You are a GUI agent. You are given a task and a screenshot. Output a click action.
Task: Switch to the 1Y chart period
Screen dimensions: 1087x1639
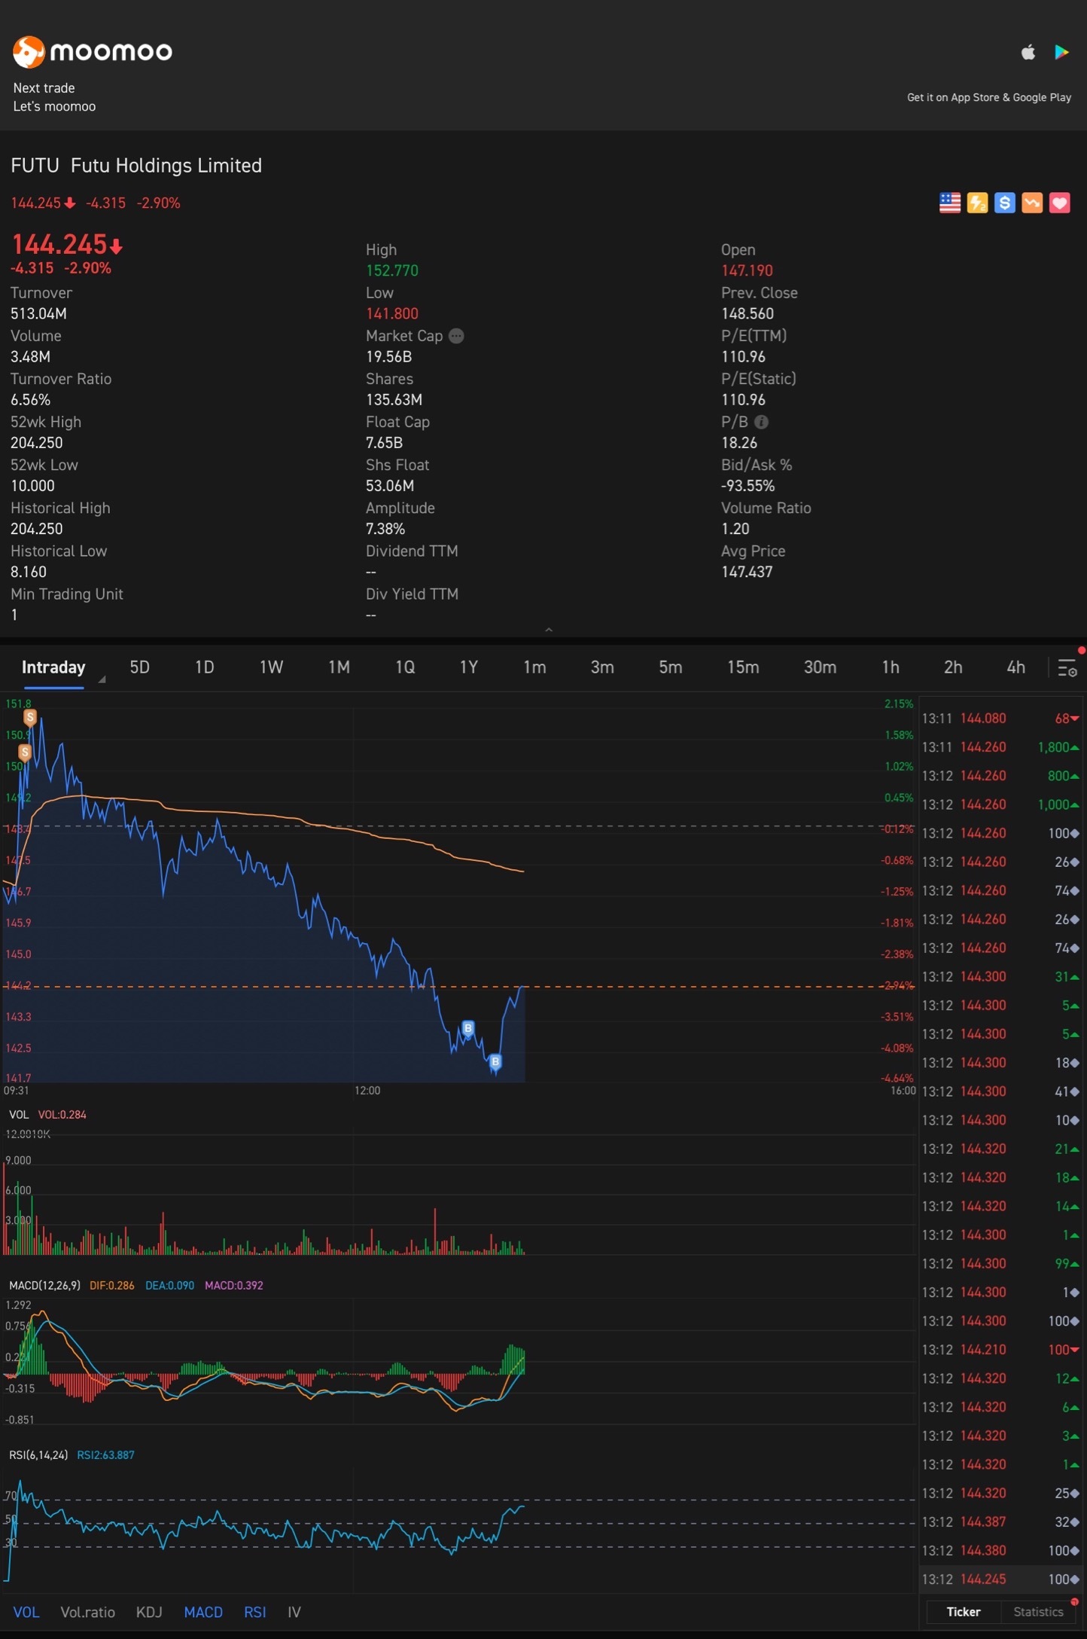tap(469, 667)
